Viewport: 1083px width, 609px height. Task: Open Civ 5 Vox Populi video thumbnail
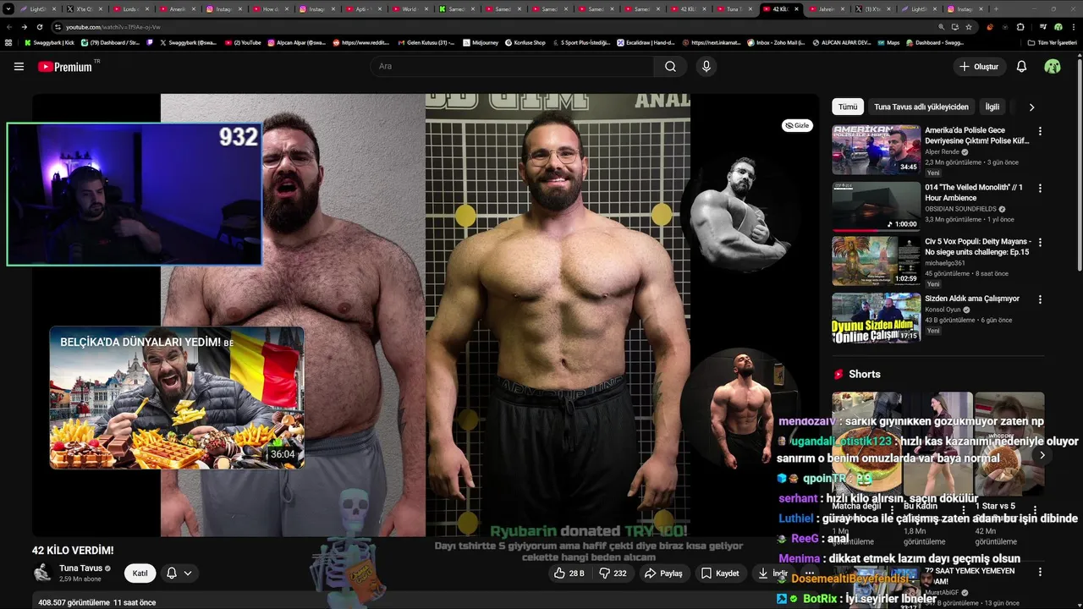click(x=876, y=261)
